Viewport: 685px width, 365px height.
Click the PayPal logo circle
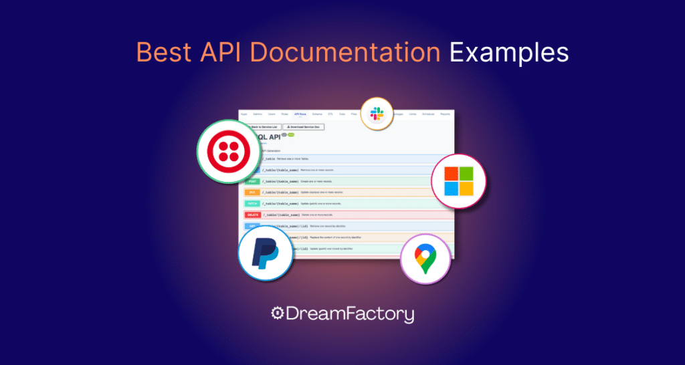(265, 253)
